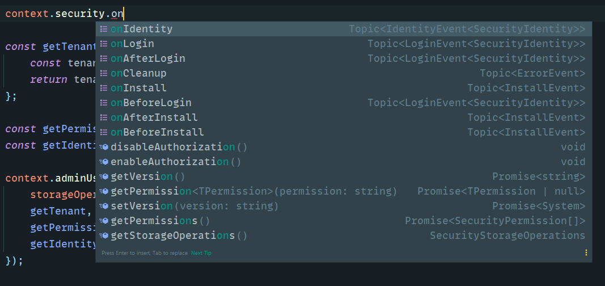Select the onAfterLogin completion suggestion

148,58
